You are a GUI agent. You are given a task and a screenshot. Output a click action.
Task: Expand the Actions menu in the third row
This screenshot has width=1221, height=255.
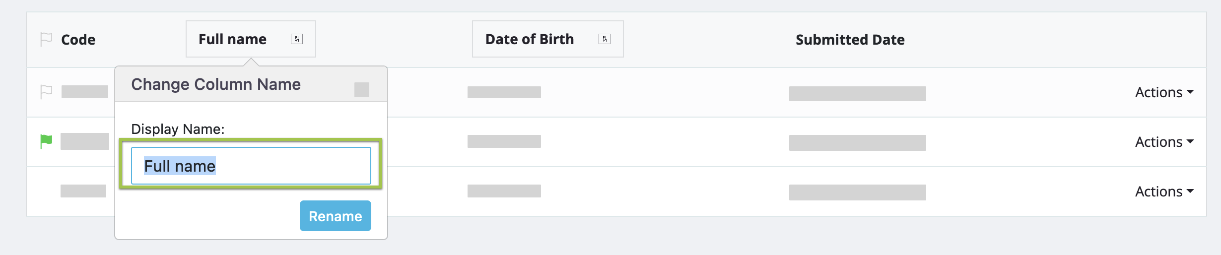pyautogui.click(x=1164, y=191)
